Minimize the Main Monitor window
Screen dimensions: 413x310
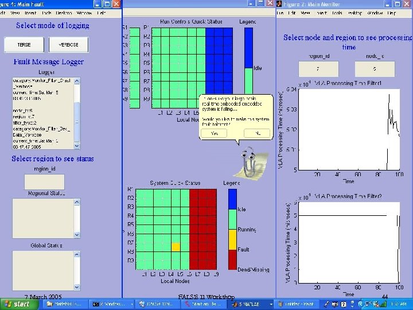point(388,4)
